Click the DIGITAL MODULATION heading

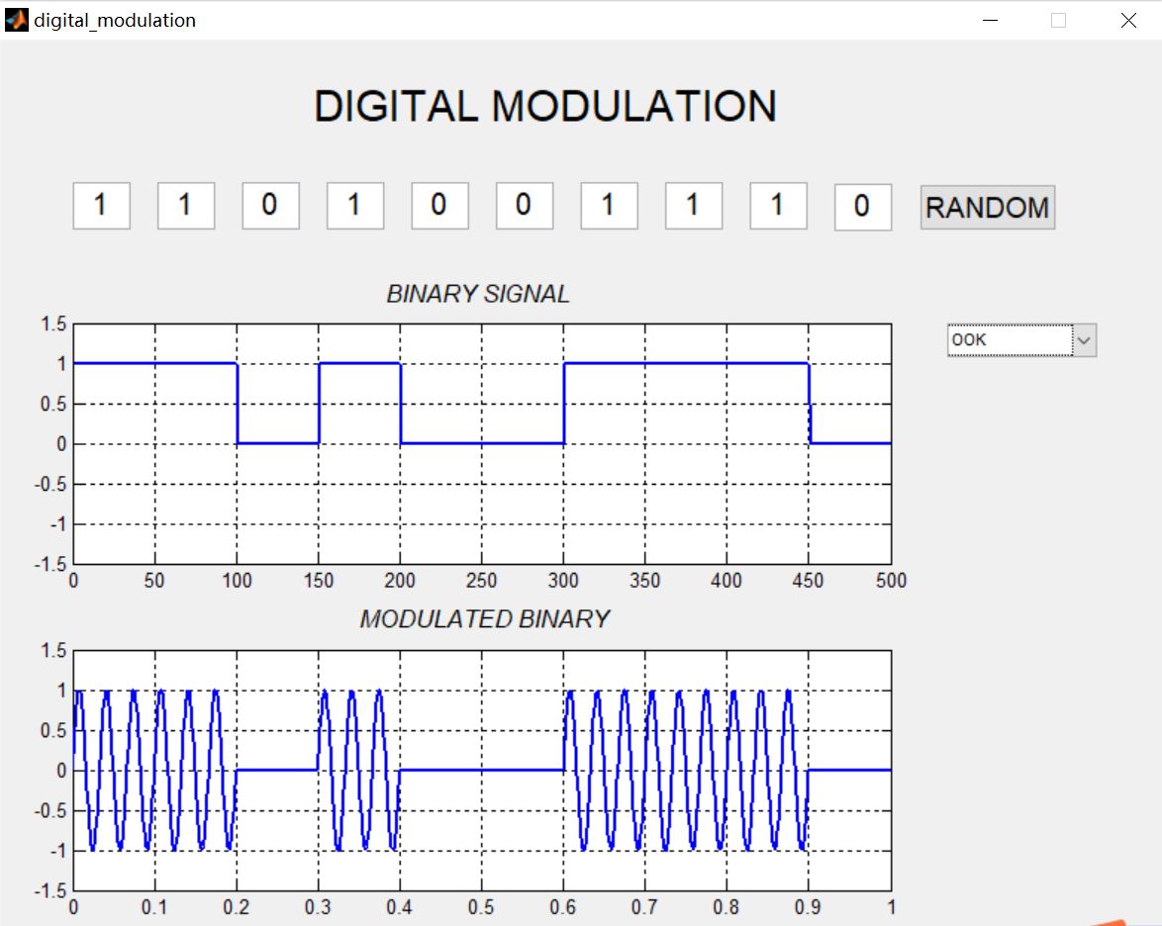(545, 106)
